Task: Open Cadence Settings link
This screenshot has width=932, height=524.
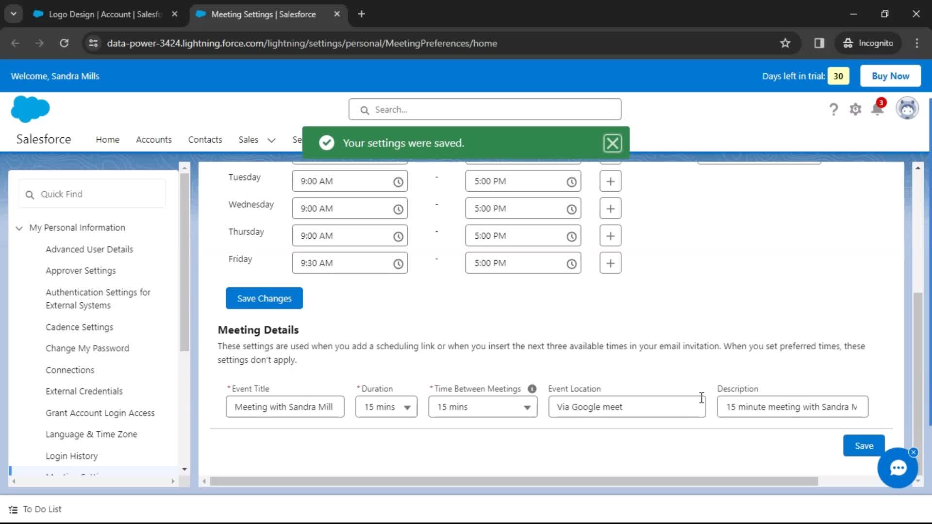Action: point(79,327)
